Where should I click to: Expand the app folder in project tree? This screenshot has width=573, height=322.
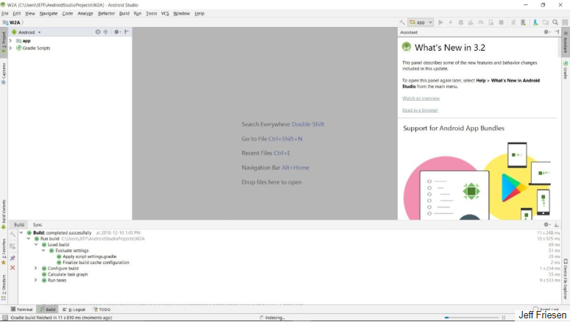point(10,41)
